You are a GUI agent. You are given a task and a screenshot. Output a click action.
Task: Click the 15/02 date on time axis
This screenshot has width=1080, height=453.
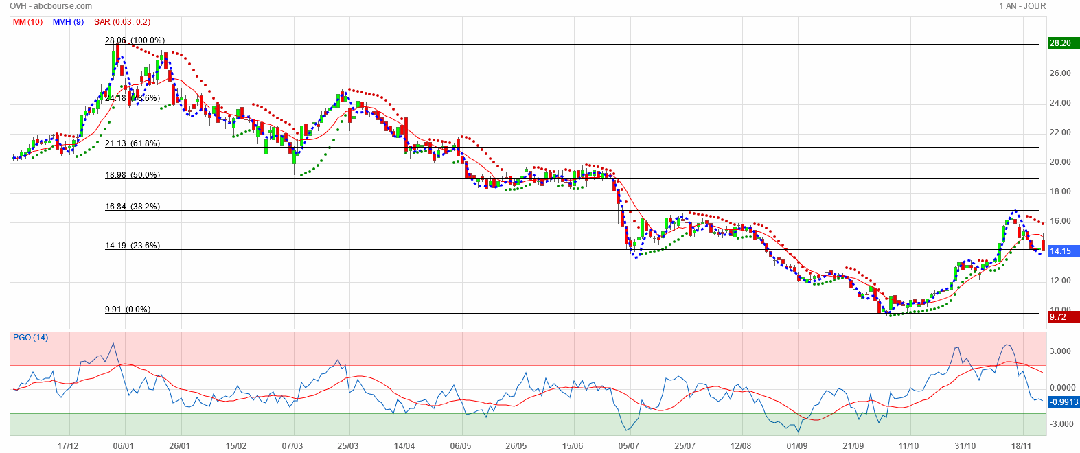(x=235, y=445)
